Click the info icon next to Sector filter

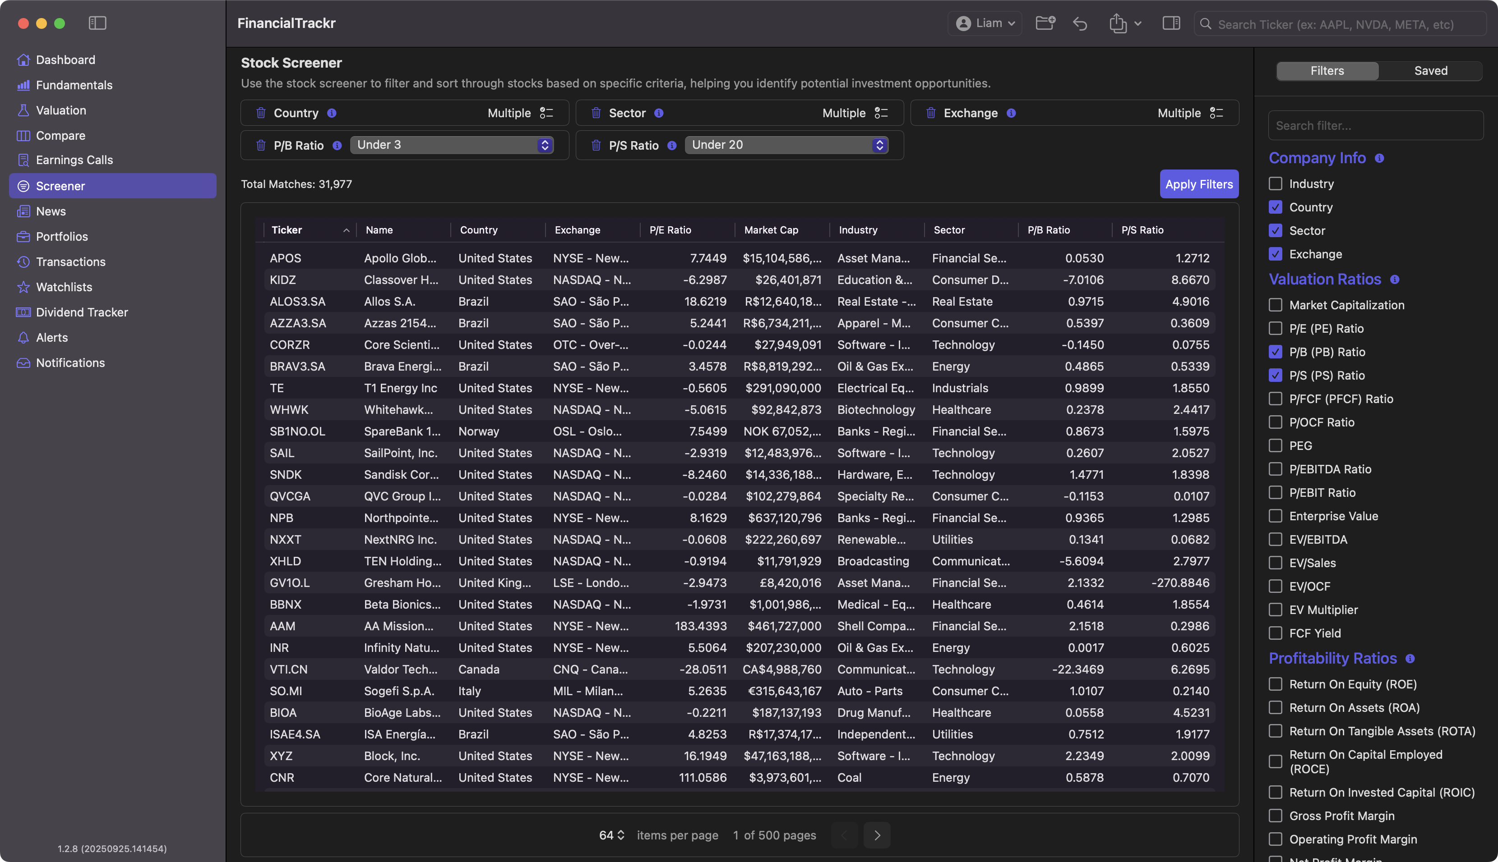(659, 113)
